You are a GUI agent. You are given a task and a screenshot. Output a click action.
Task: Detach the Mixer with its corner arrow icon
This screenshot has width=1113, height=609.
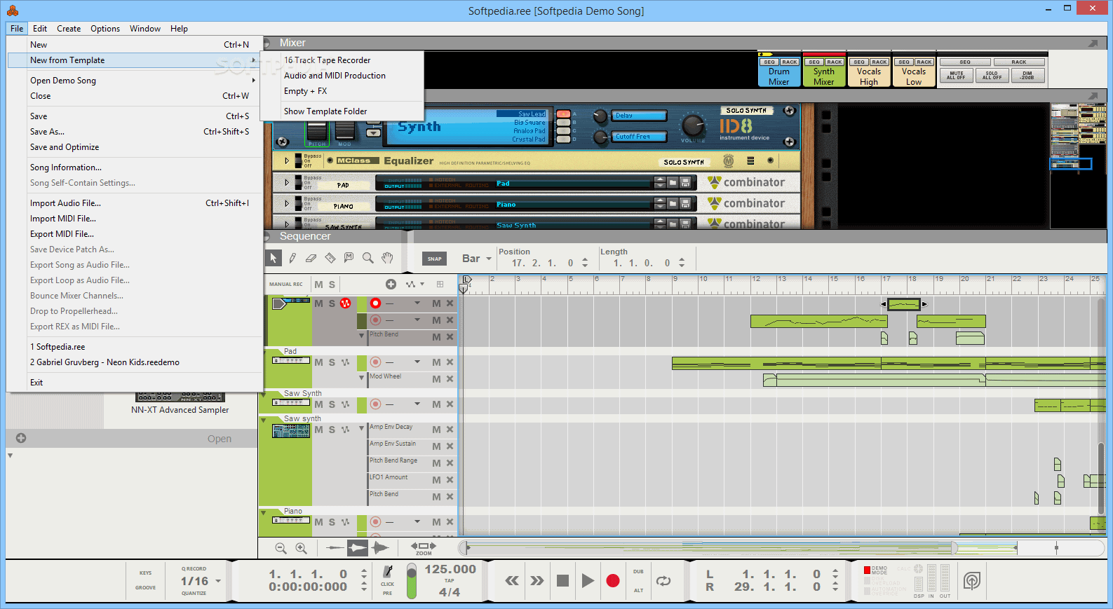pyautogui.click(x=1093, y=43)
